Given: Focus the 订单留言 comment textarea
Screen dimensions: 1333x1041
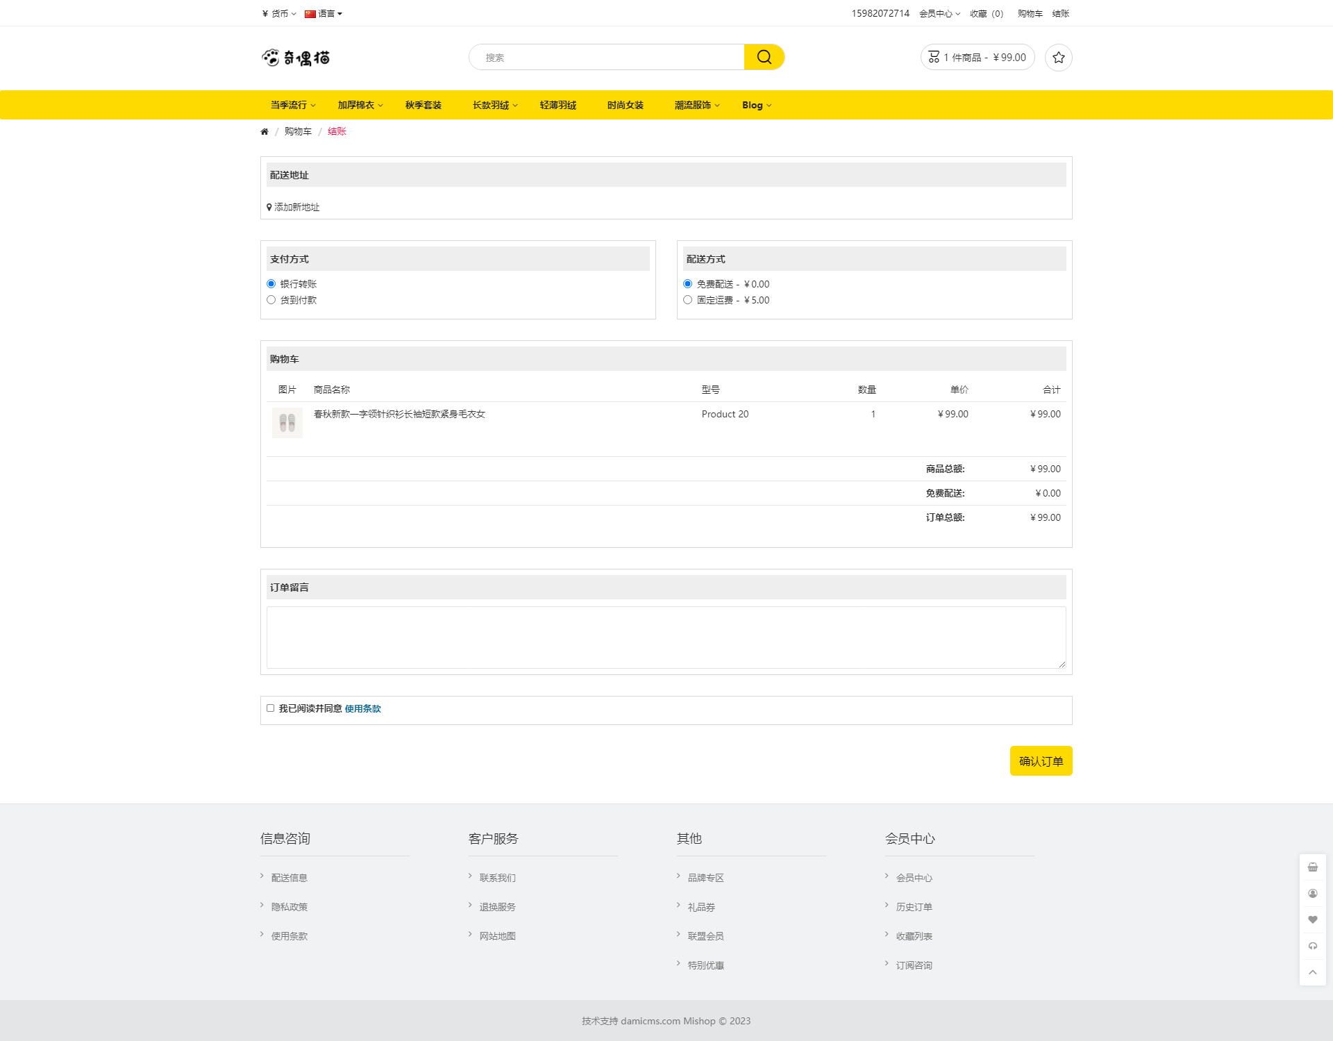Looking at the screenshot, I should [666, 638].
